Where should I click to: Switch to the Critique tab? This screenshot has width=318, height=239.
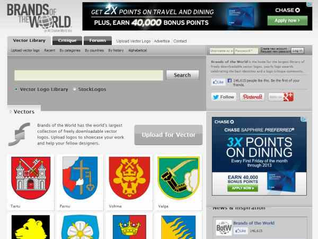67,41
